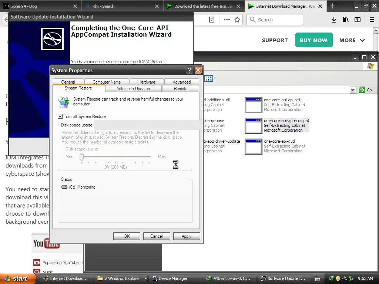Toggle the browser sidebar icon
Screen dimensions: 379x284
click(358, 20)
